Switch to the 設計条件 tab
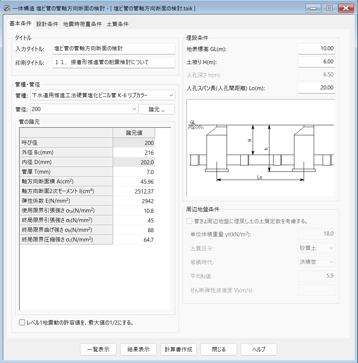358x363 pixels. (x=47, y=24)
